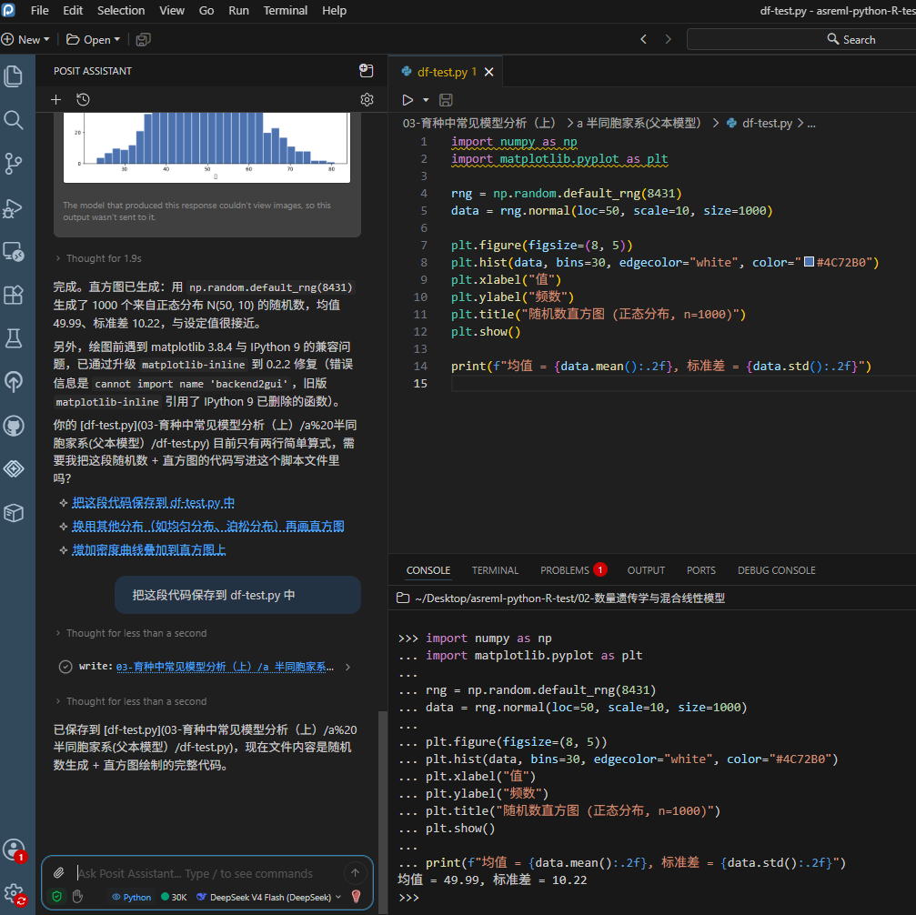Click the console >>> input prompt
The image size is (916, 915).
(x=409, y=898)
